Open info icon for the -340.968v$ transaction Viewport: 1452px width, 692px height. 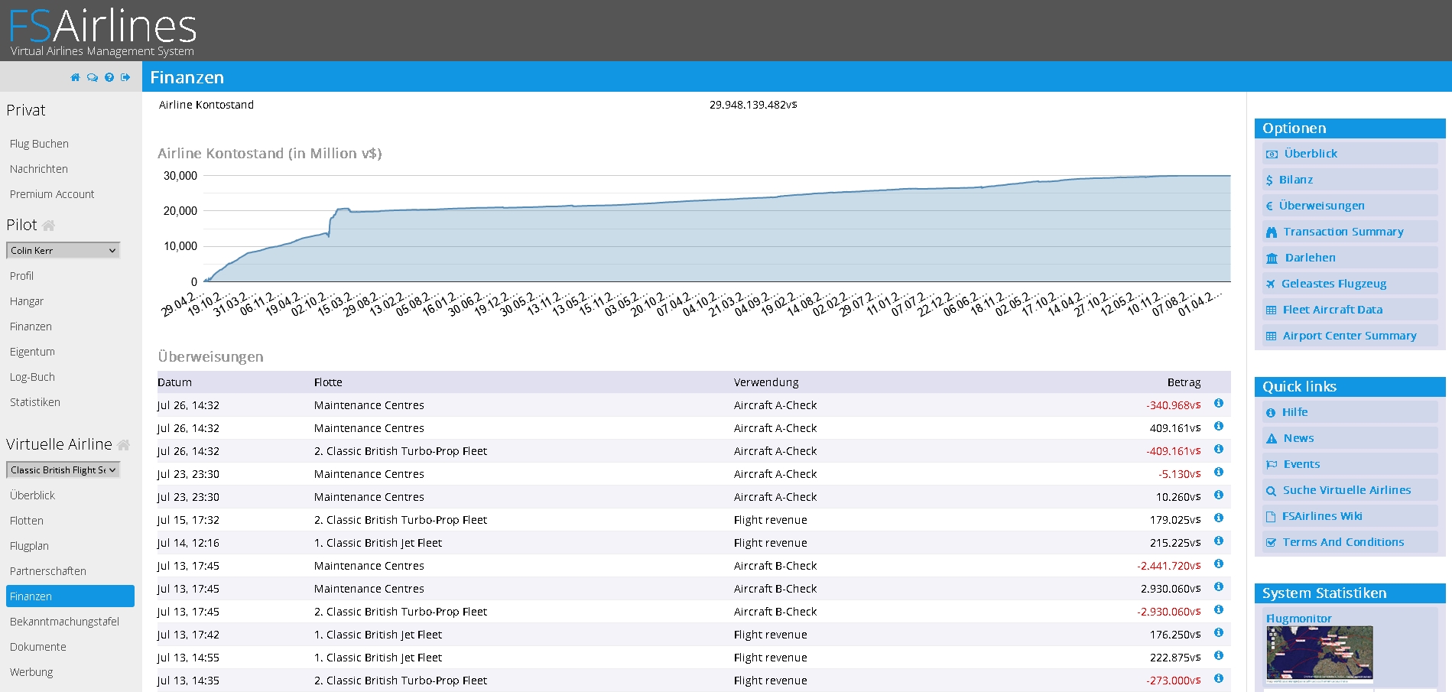(1219, 404)
